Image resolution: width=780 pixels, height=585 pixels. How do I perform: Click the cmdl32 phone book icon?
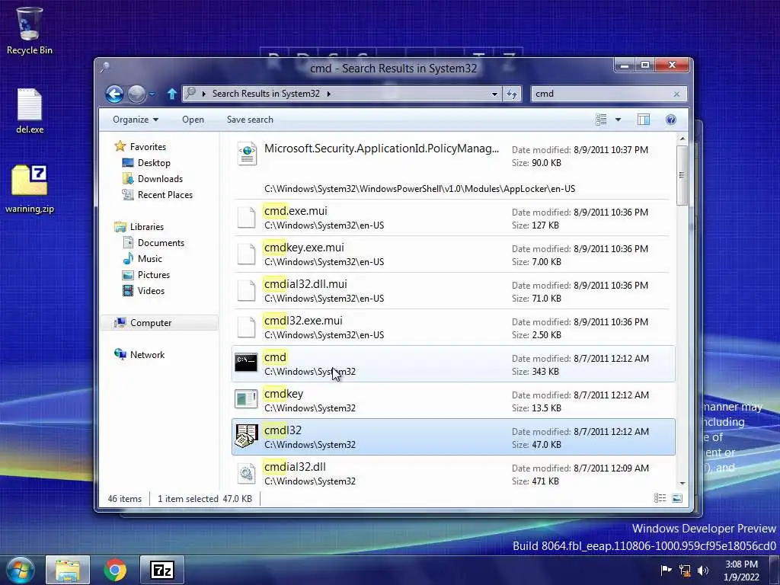click(x=246, y=436)
